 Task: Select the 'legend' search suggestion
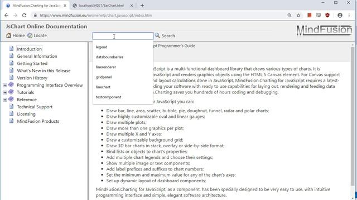point(123,47)
